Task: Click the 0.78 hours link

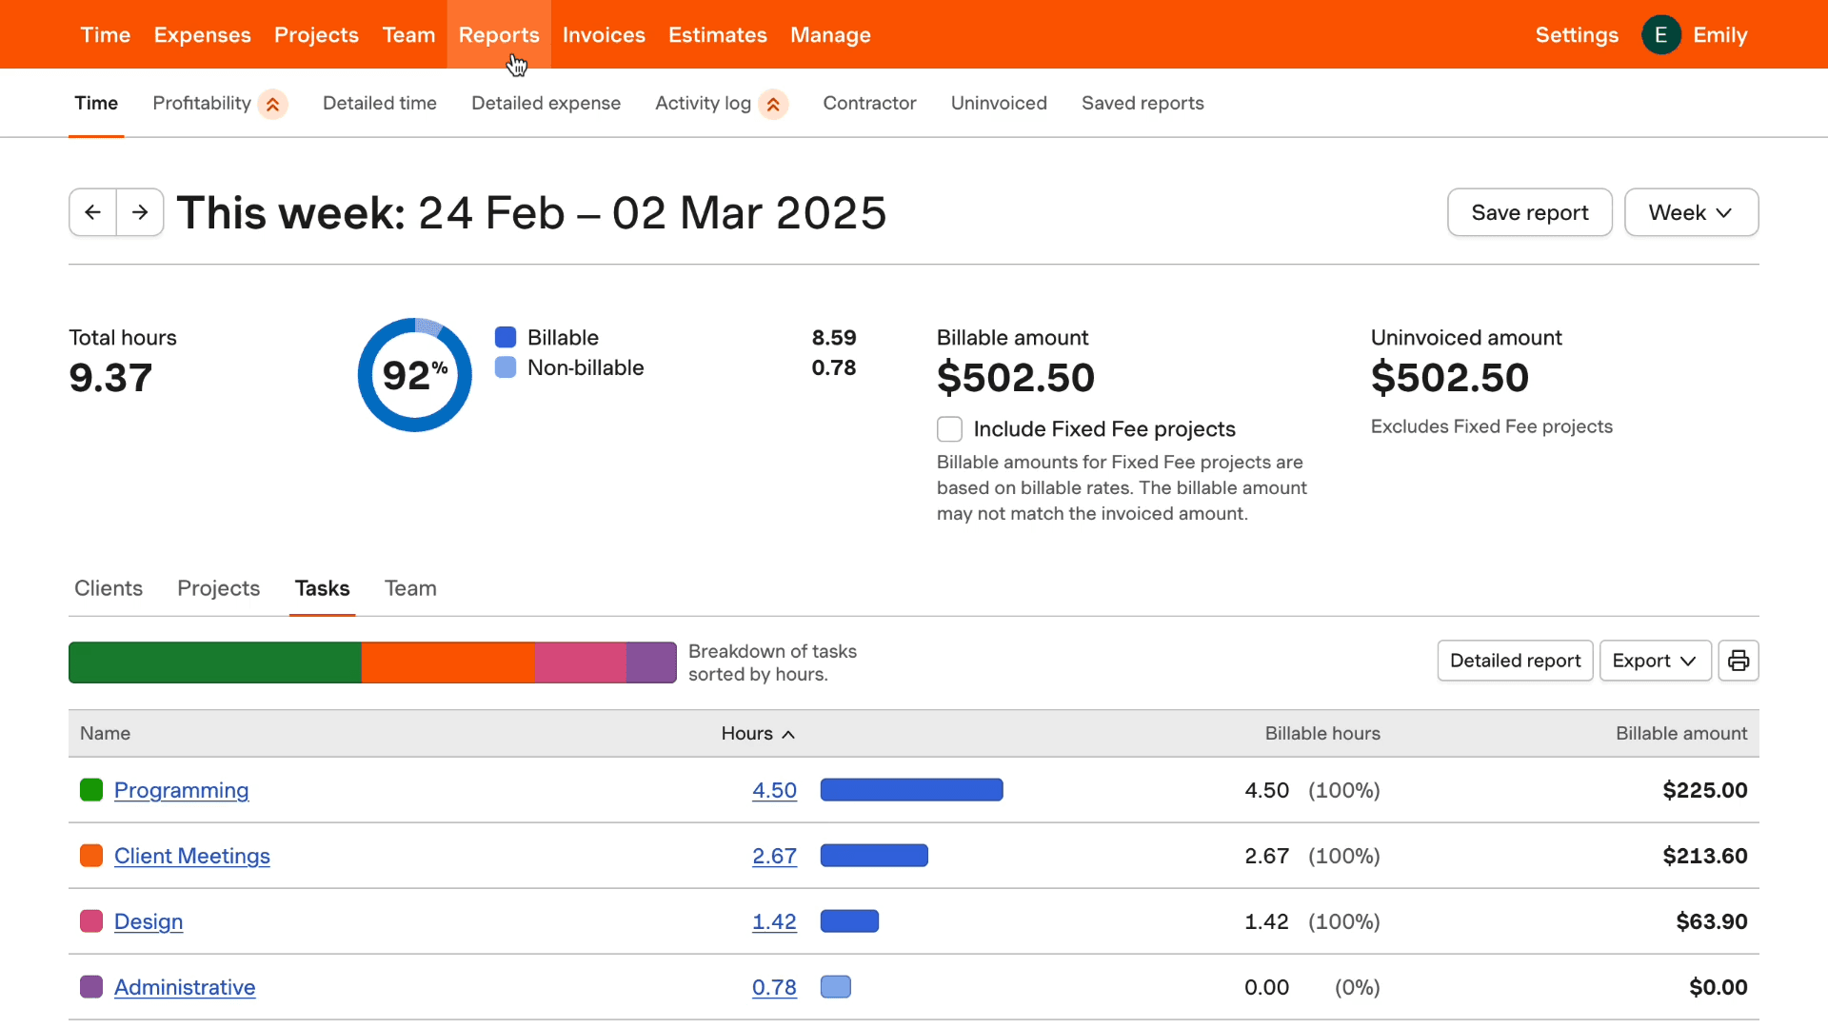Action: [x=774, y=987]
